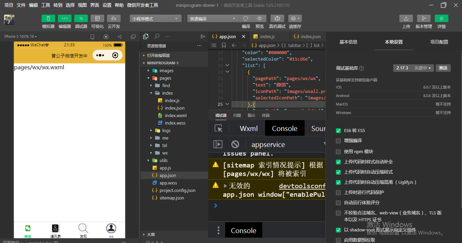Toggle console sidebar show icon

coord(218,144)
